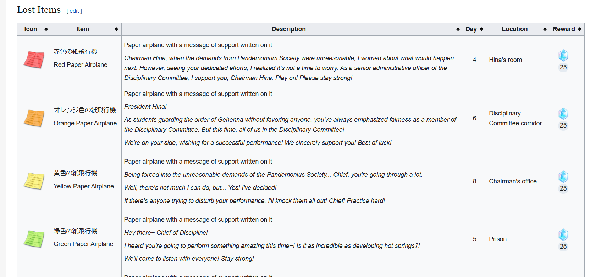Viewport: 590px width, 277px height.
Task: Sort table by Location column header
Action: tap(518, 29)
